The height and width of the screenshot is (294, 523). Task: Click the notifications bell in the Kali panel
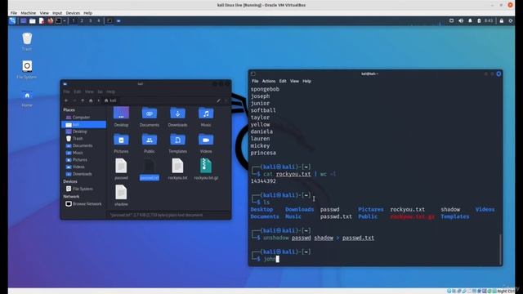471,20
